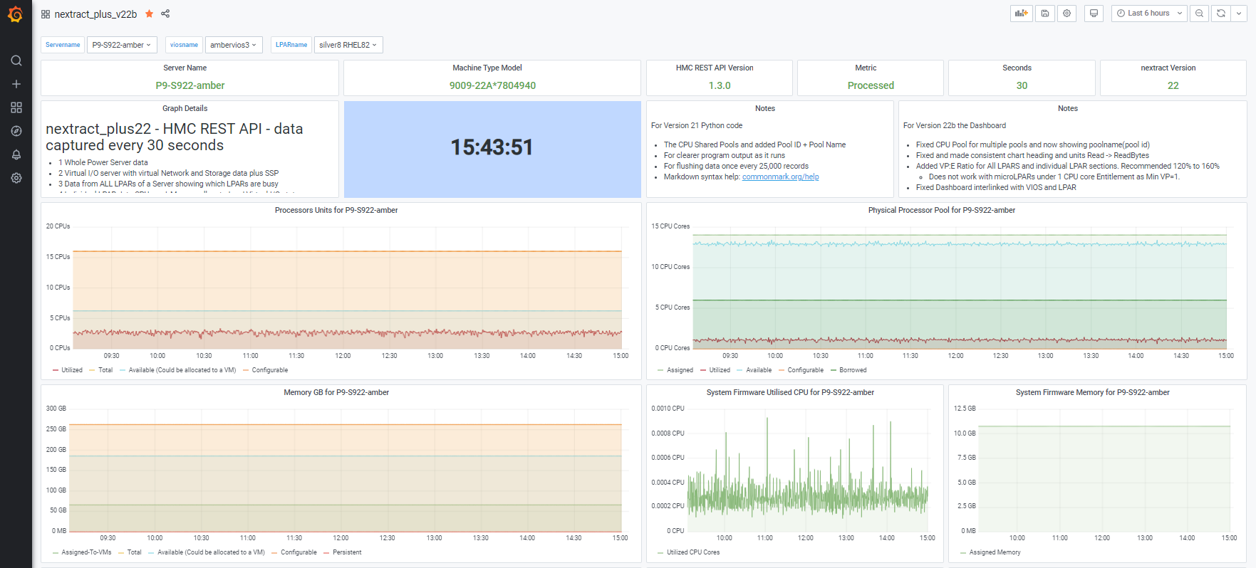Click the Add panel button
The image size is (1256, 568).
tap(1021, 14)
